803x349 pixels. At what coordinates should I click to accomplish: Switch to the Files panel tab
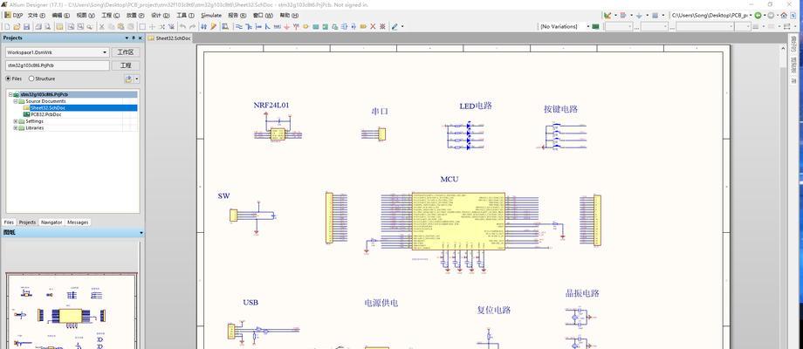tap(9, 222)
